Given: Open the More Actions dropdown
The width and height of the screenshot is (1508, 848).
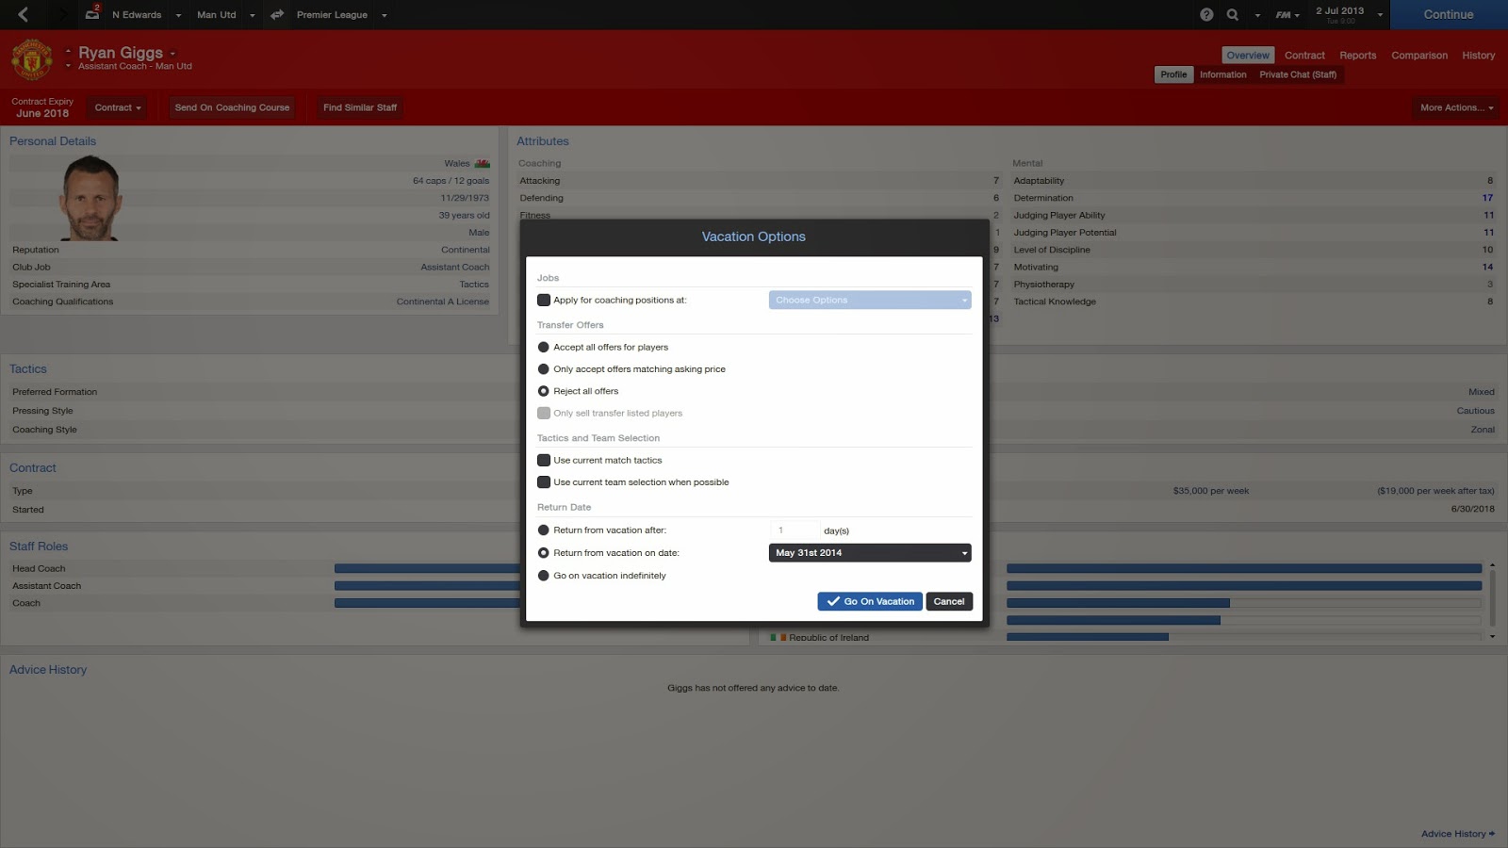Looking at the screenshot, I should pos(1457,107).
